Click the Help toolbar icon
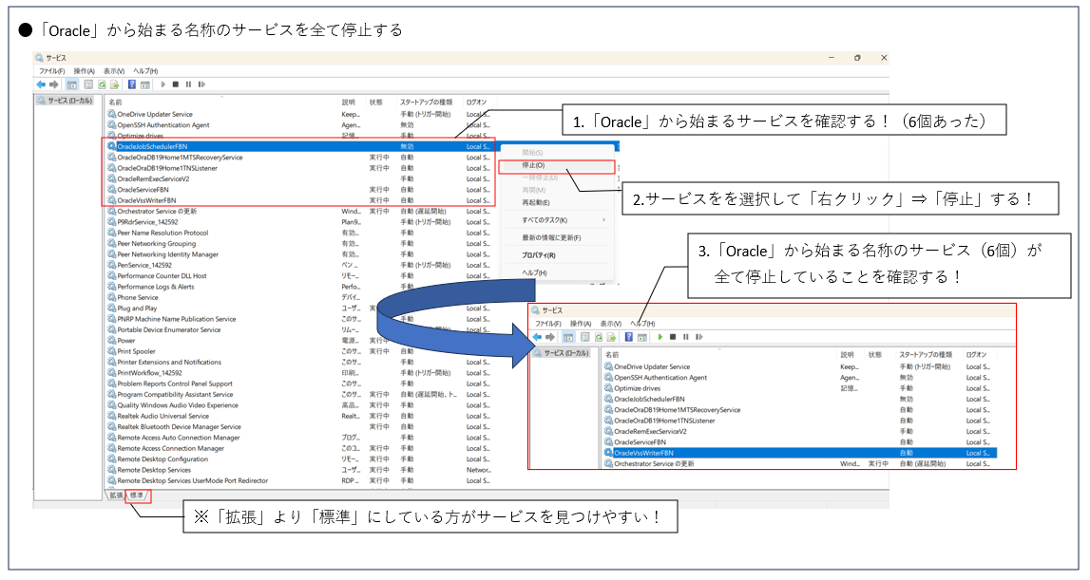Viewport: 1090px width, 580px height. coord(133,84)
